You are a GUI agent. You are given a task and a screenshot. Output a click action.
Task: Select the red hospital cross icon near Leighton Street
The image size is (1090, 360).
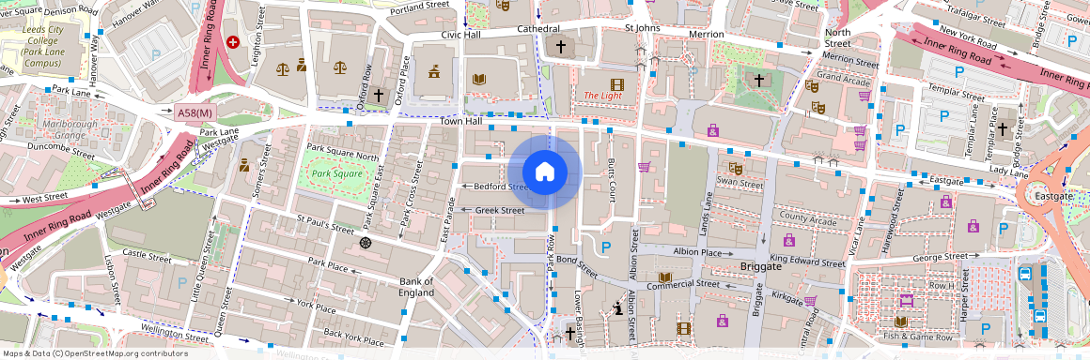coord(234,42)
